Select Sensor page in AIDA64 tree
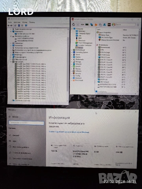Viewport: 142px width, 189px height. [80, 48]
